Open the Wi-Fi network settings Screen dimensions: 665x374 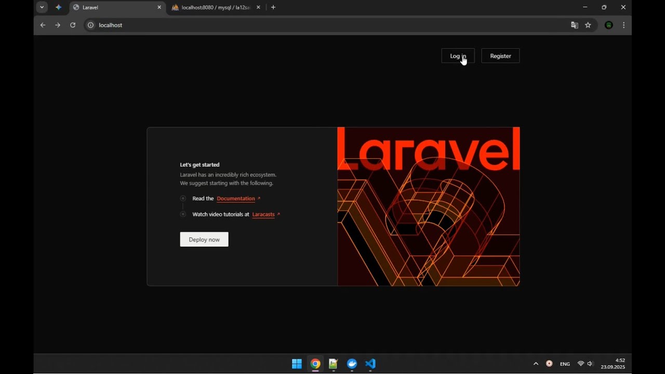click(x=581, y=364)
